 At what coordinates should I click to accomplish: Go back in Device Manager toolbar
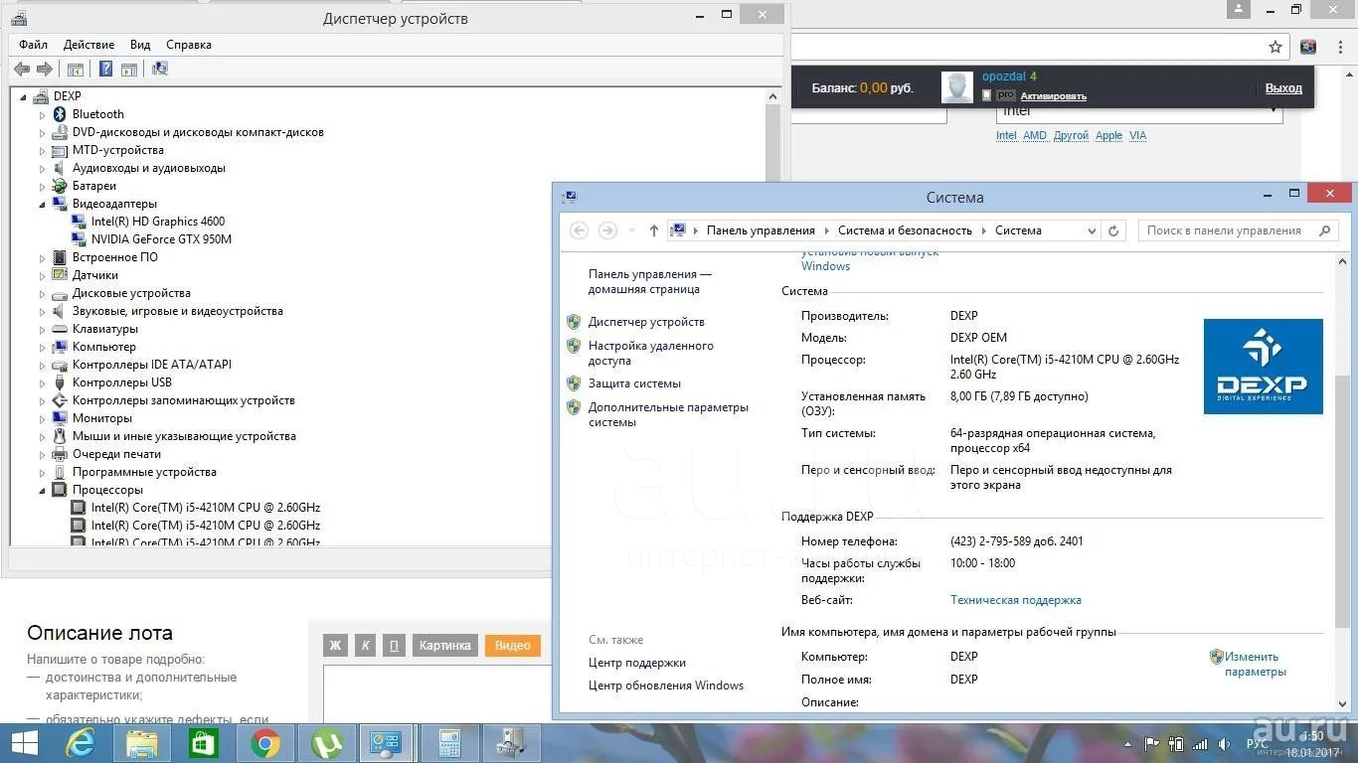22,69
